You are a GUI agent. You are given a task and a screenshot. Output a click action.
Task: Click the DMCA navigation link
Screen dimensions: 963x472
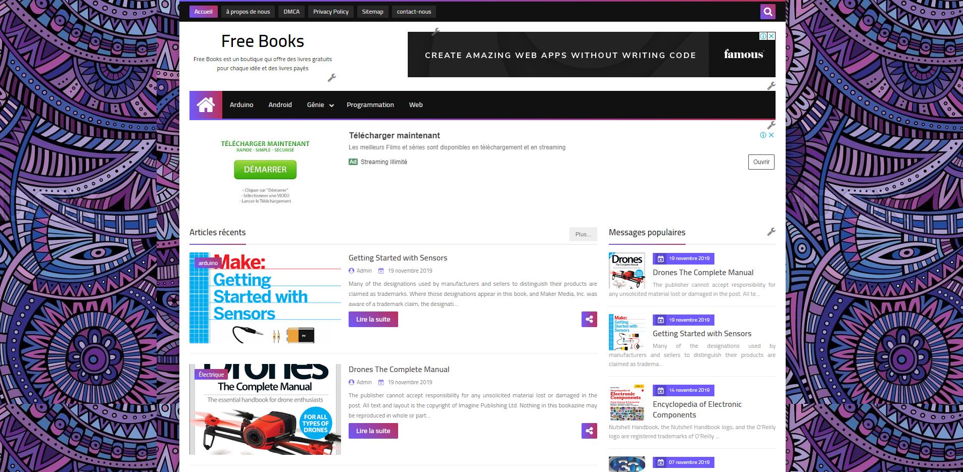pos(291,11)
